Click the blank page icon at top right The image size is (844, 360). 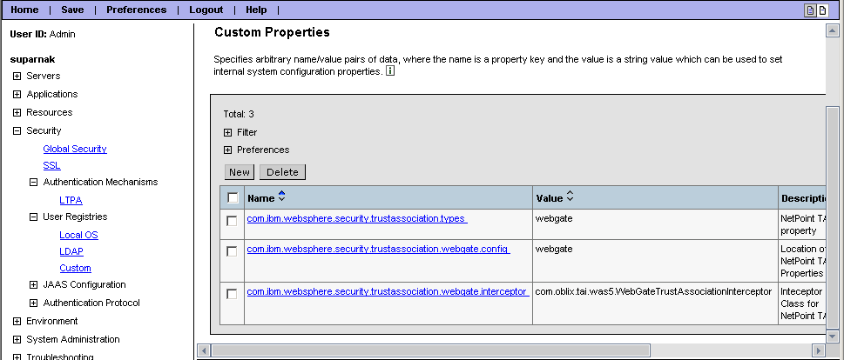[821, 10]
